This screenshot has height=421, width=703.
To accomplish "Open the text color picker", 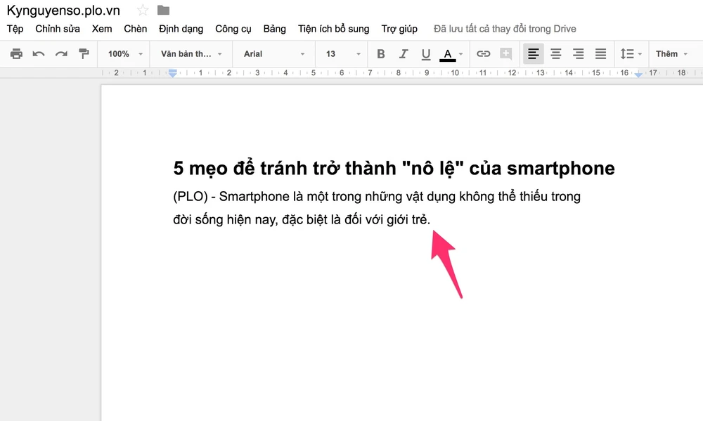I will tap(449, 53).
